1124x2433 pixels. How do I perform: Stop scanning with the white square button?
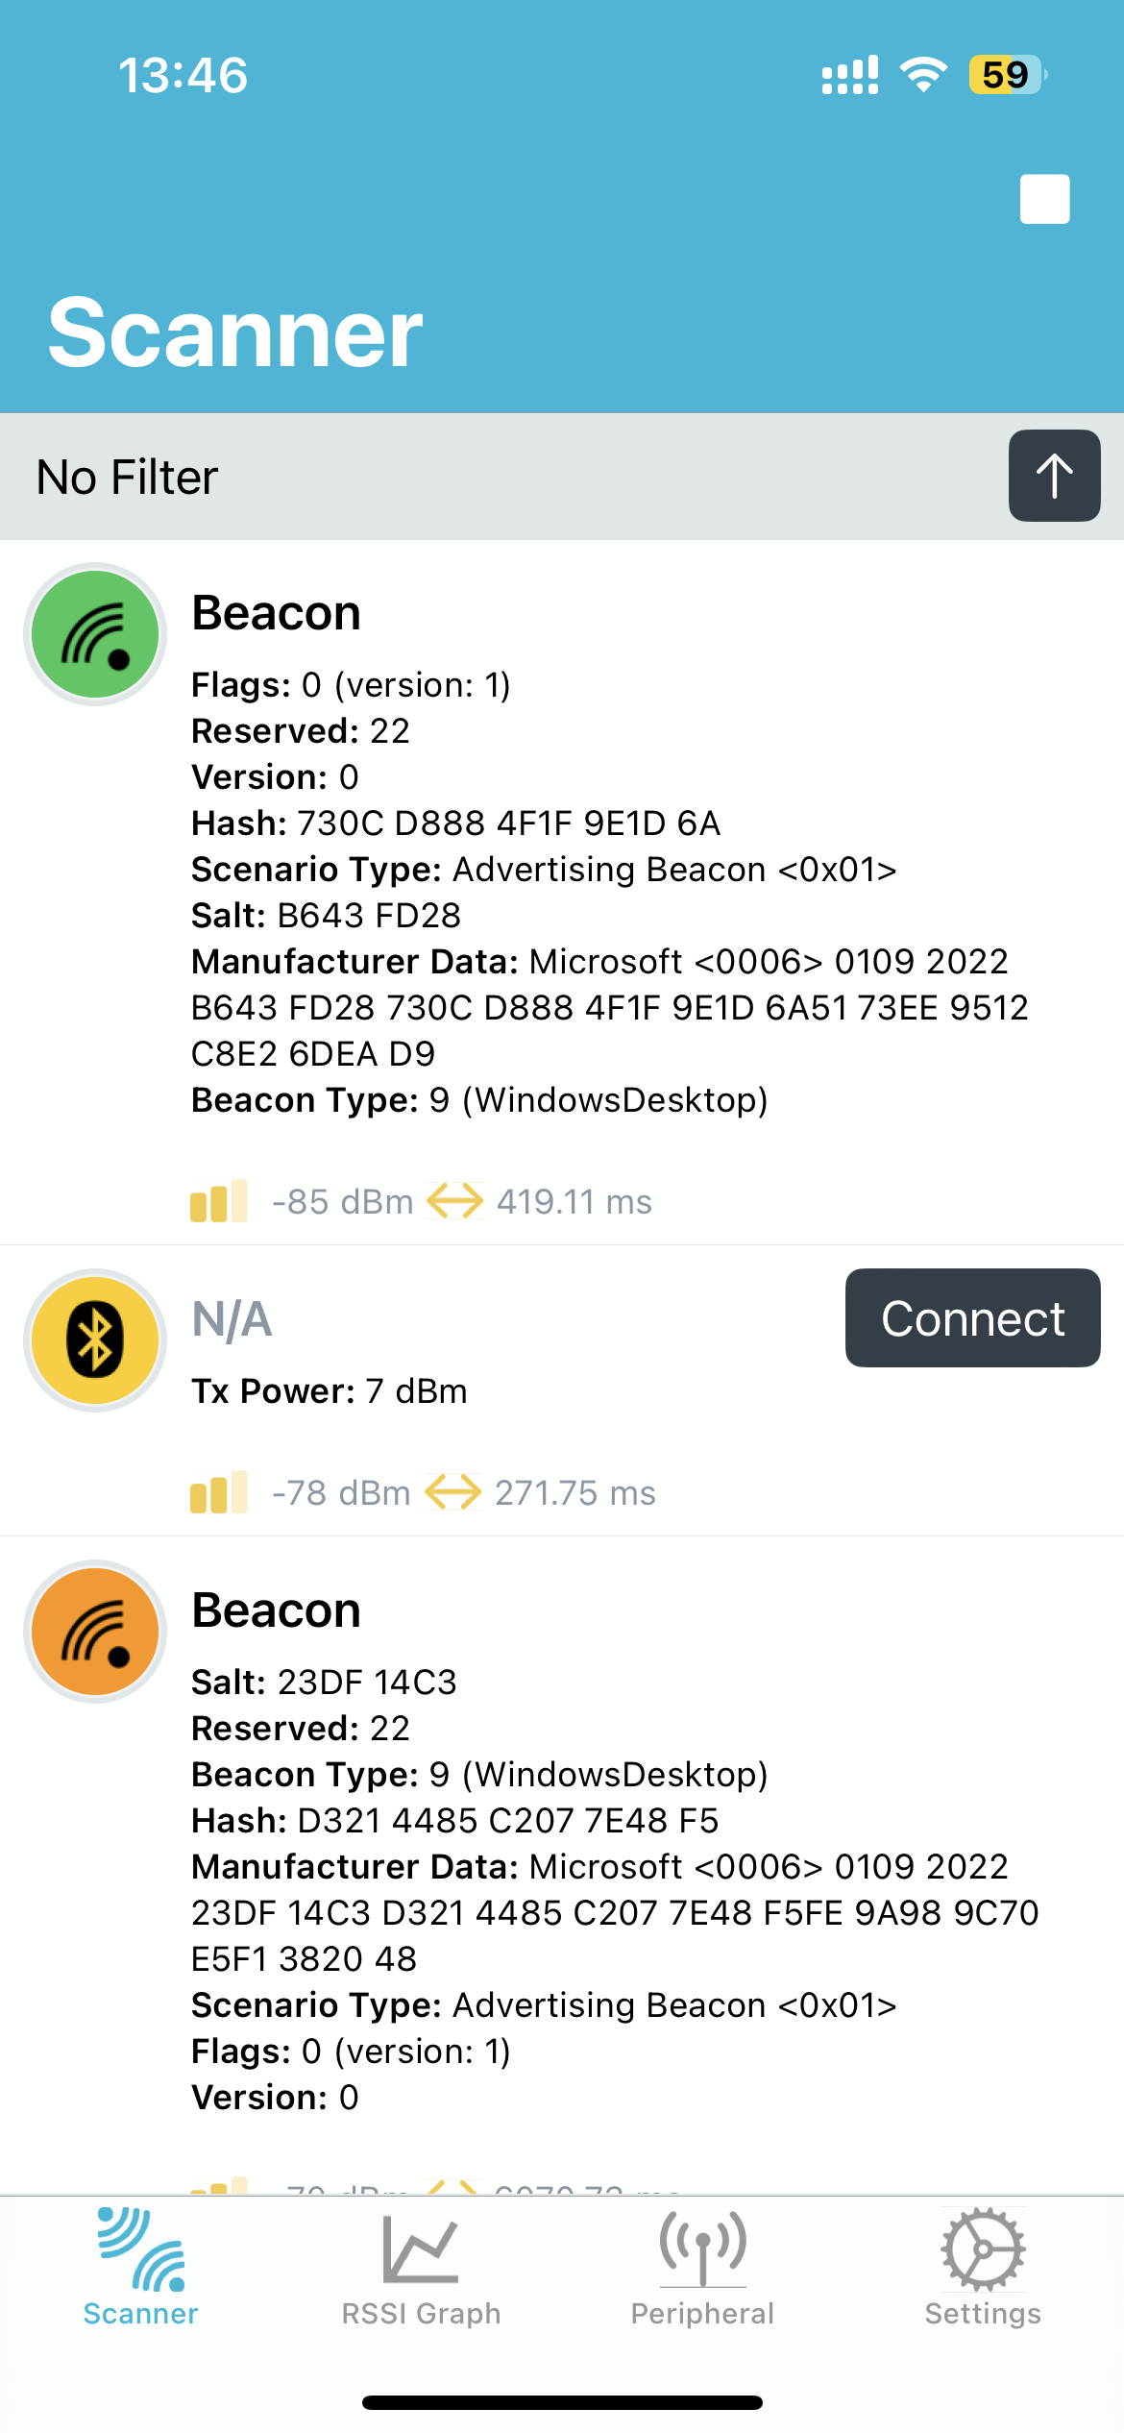click(x=1044, y=199)
